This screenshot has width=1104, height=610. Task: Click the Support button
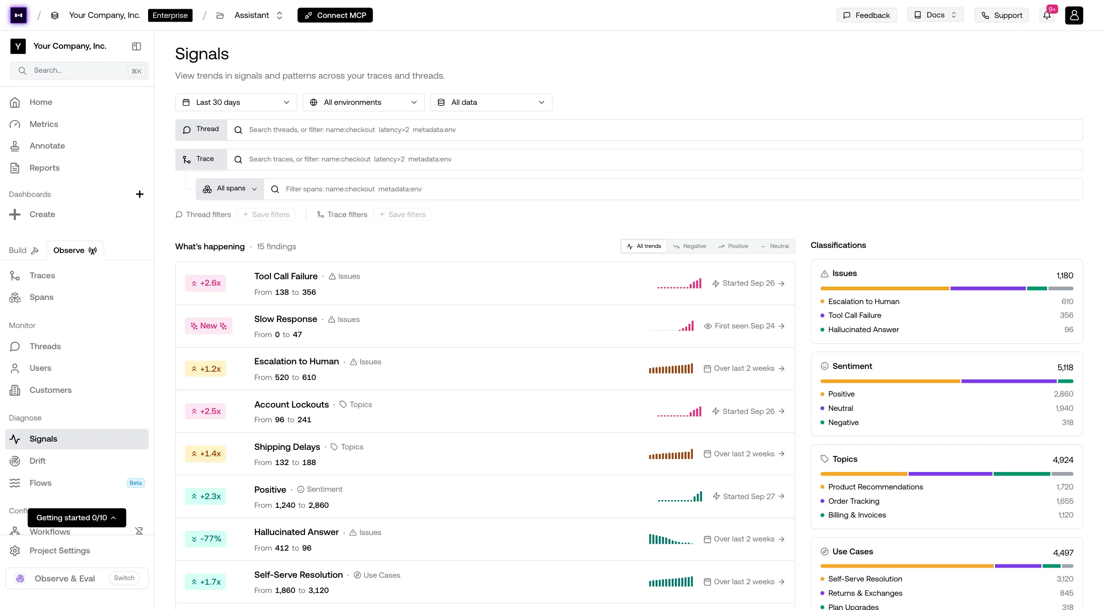tap(1001, 15)
